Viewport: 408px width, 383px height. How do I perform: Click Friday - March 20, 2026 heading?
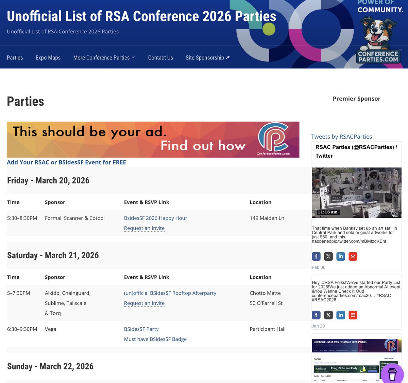tap(48, 180)
